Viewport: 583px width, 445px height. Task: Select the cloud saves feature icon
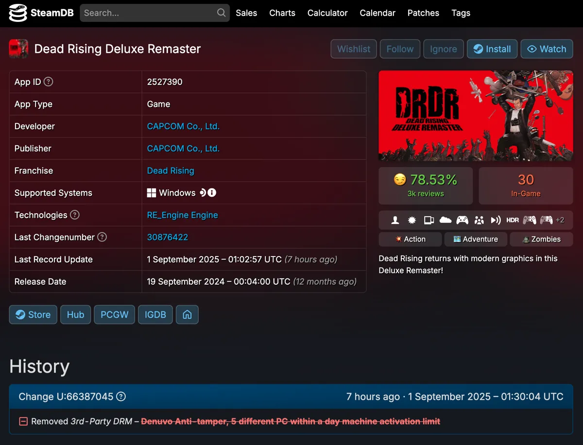tap(446, 220)
